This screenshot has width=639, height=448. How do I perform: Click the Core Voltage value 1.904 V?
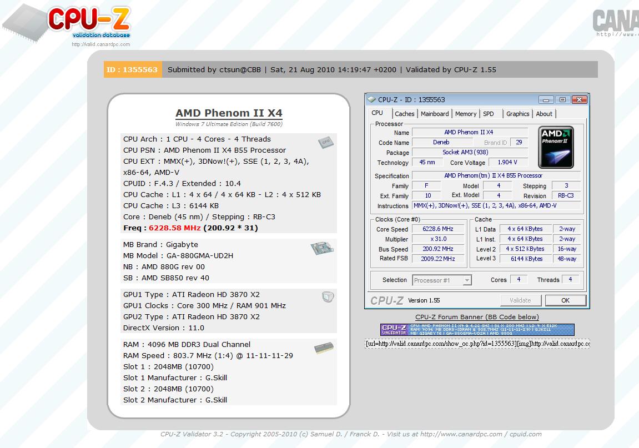click(x=507, y=162)
